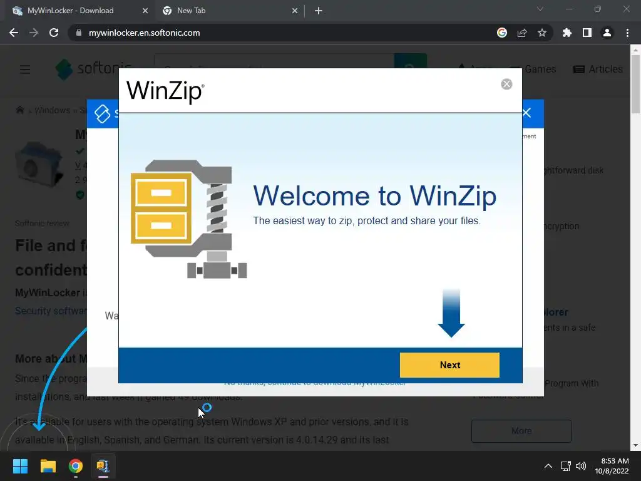Screen dimensions: 641x481
Task: Click the Softonic logo on the page
Action: (93, 69)
